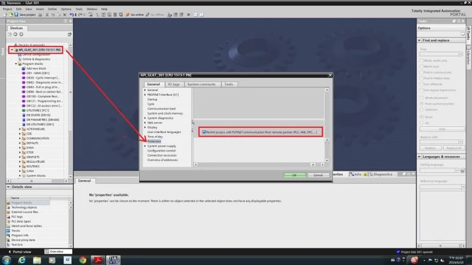Toggle Permit access with PUT/GET communication checkbox
Image resolution: width=472 pixels, height=265 pixels.
click(x=204, y=132)
